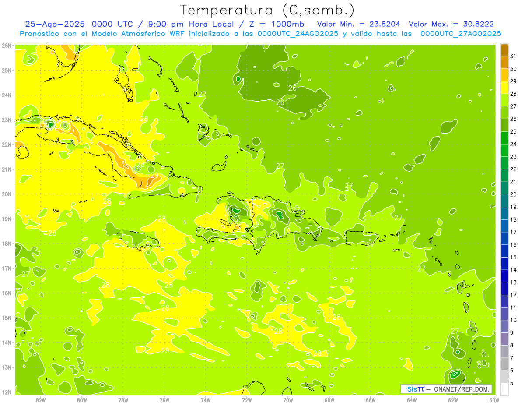Click the '20N' latitude axis label

click(7, 194)
